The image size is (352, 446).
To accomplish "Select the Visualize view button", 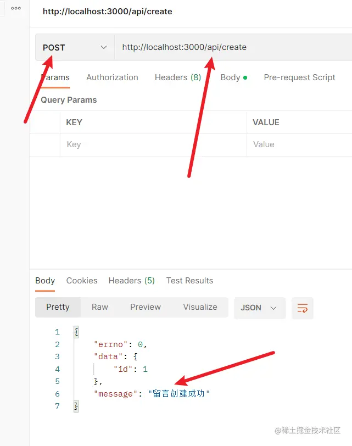I will (200, 307).
